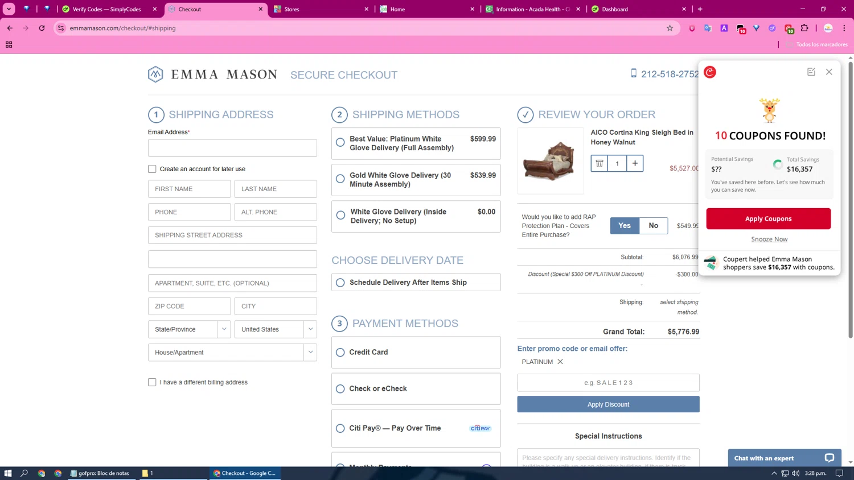This screenshot has width=854, height=480.
Task: Open gofpro Bloc de notas in taskbar
Action: pyautogui.click(x=101, y=473)
